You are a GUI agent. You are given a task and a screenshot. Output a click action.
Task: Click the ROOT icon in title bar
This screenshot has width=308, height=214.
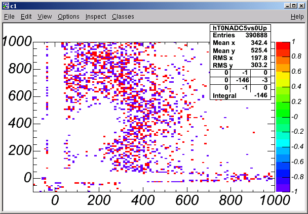click(6, 6)
